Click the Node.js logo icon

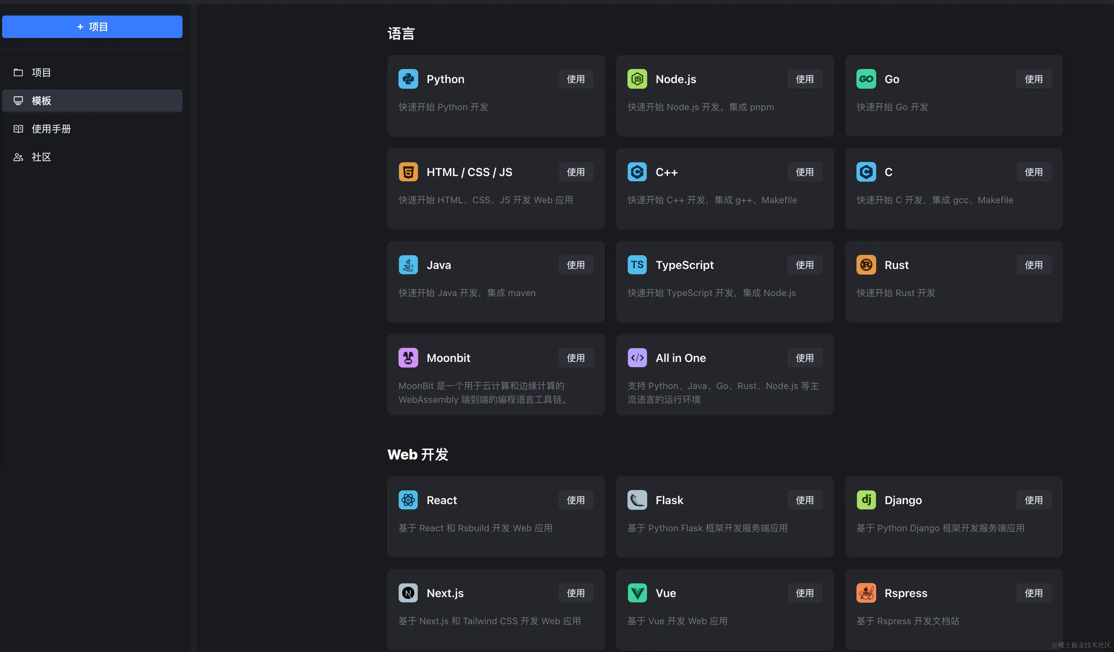[x=637, y=79]
